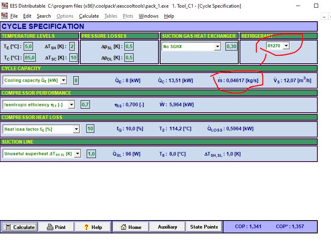Viewport: 331px width, 241px height.
Task: Click the cooling capacity value field showing 8
Action: pos(76,80)
